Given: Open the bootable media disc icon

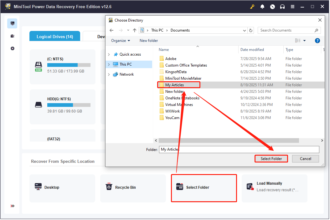Looking at the screenshot, I should [272, 6].
